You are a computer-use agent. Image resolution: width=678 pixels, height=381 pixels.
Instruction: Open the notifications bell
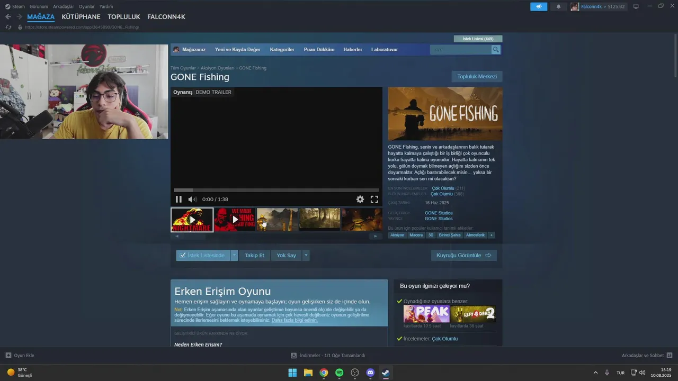(x=558, y=7)
